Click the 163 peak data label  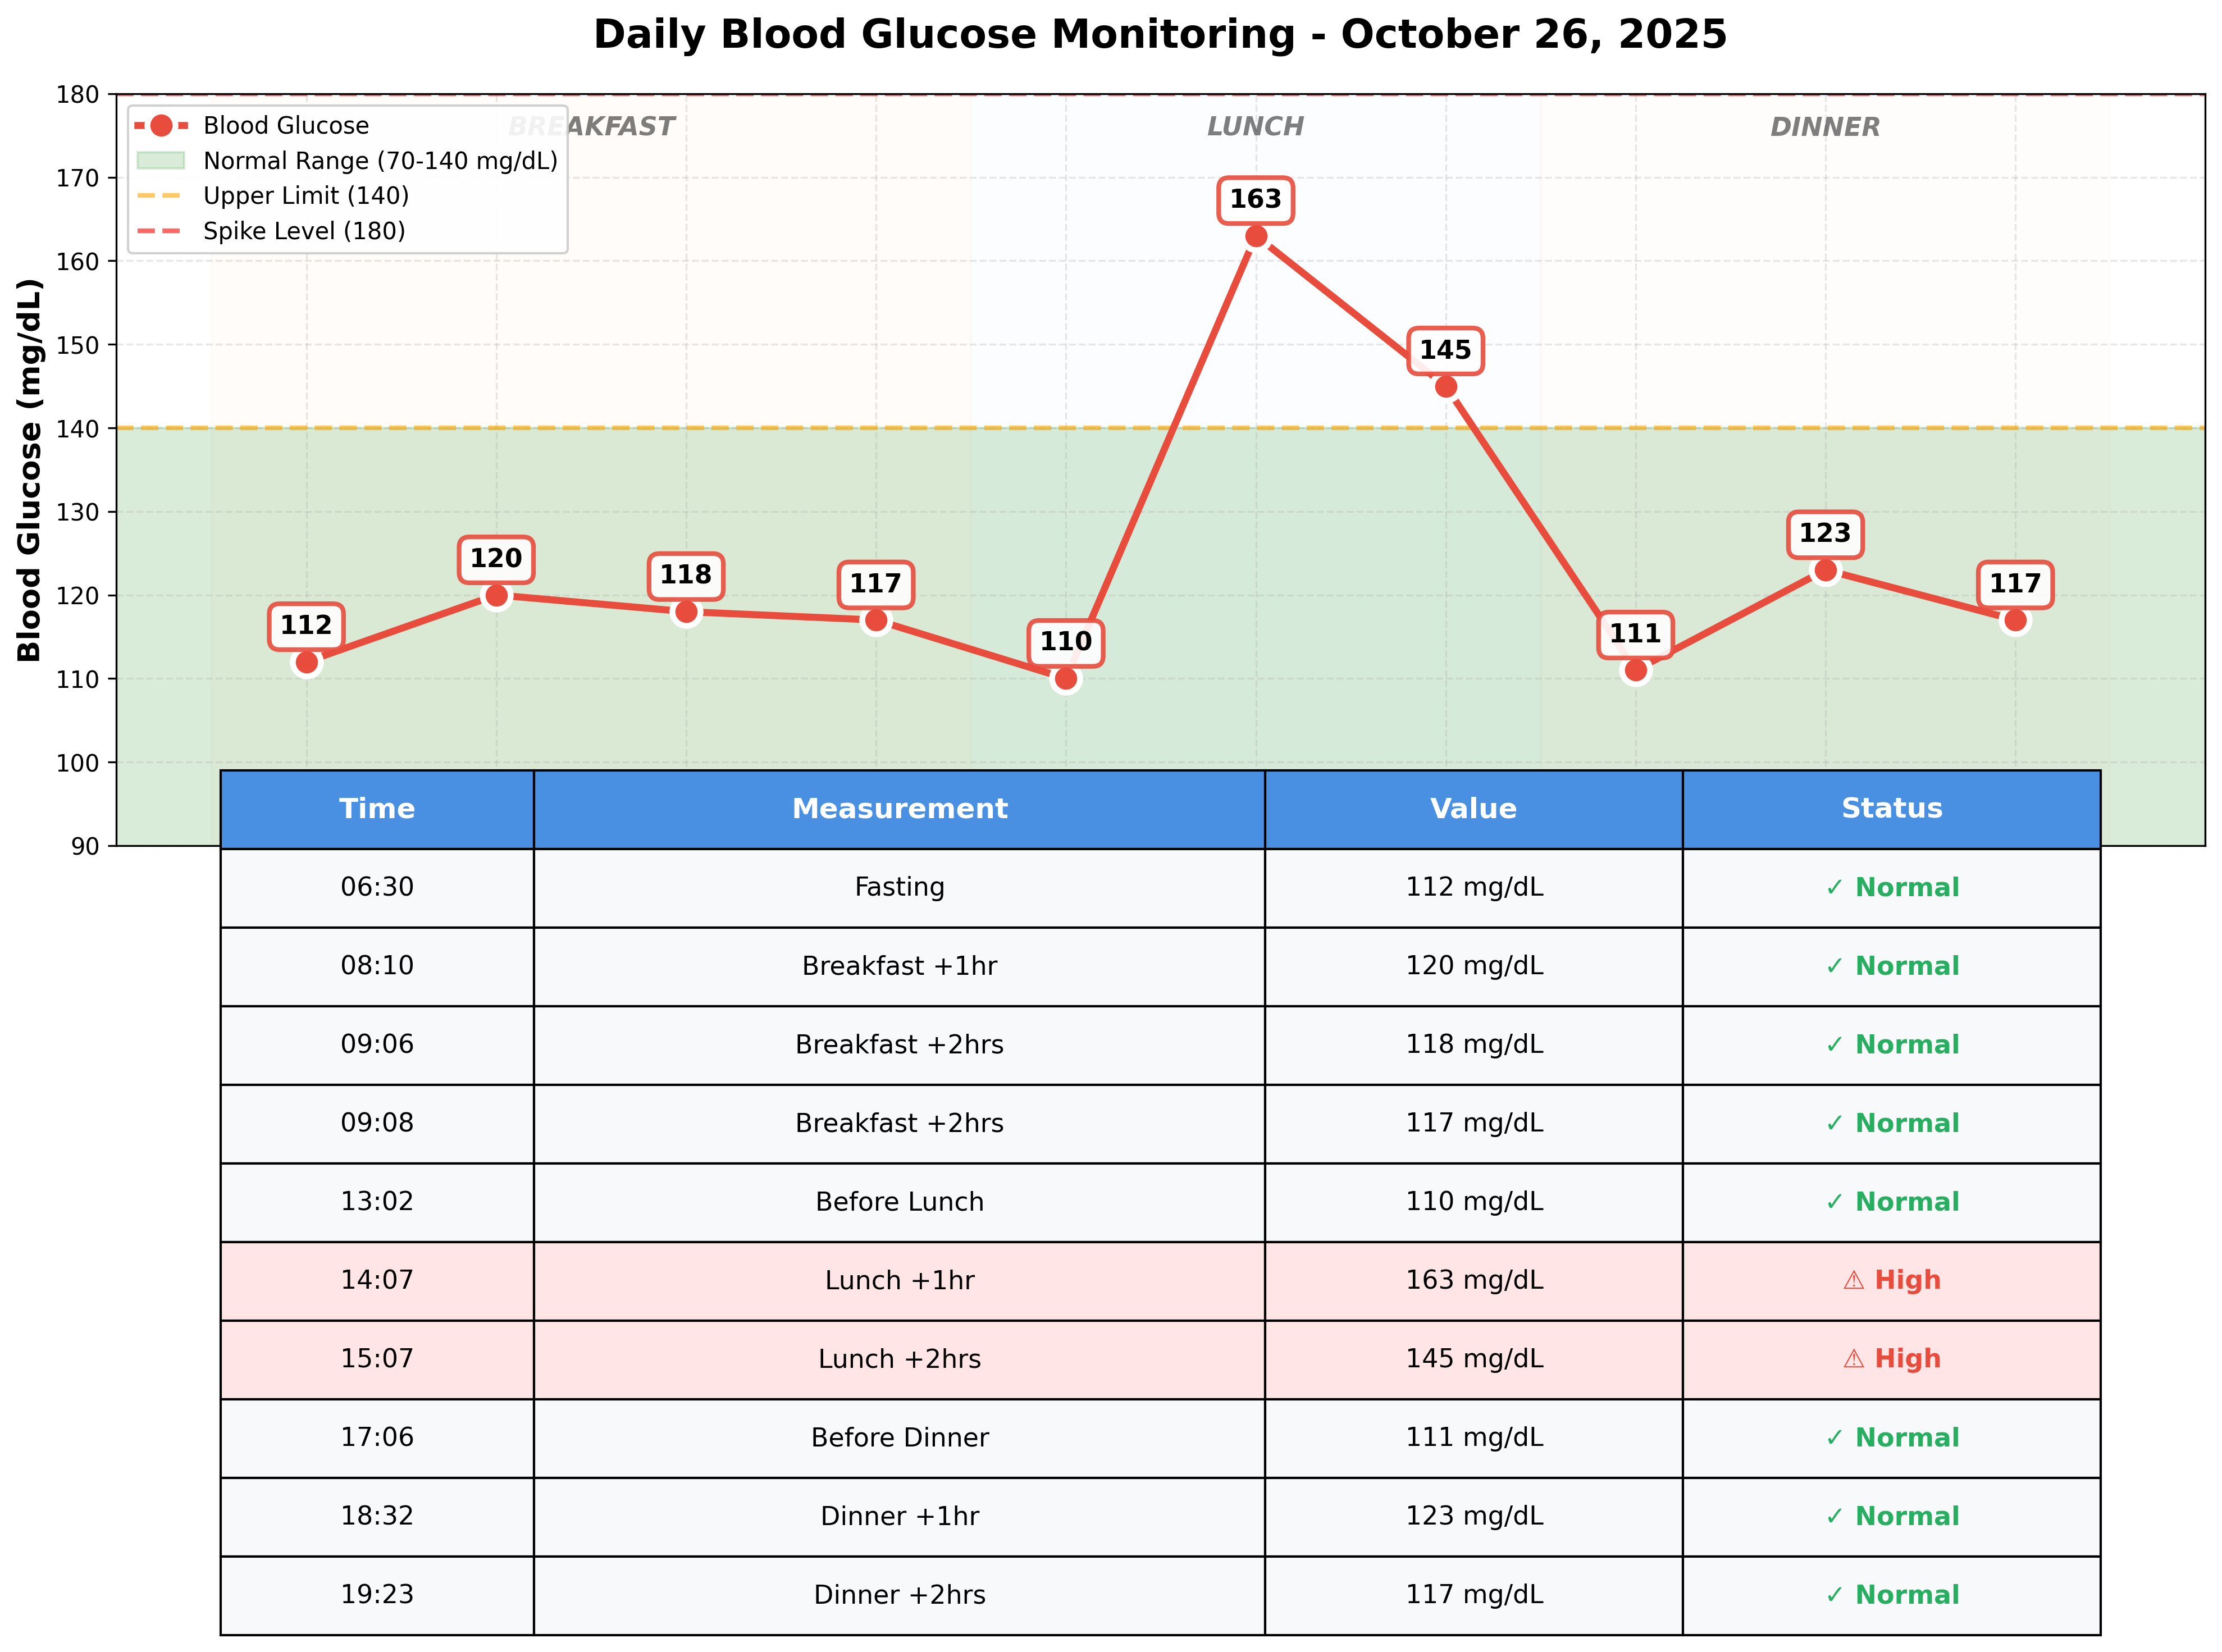(x=1255, y=200)
